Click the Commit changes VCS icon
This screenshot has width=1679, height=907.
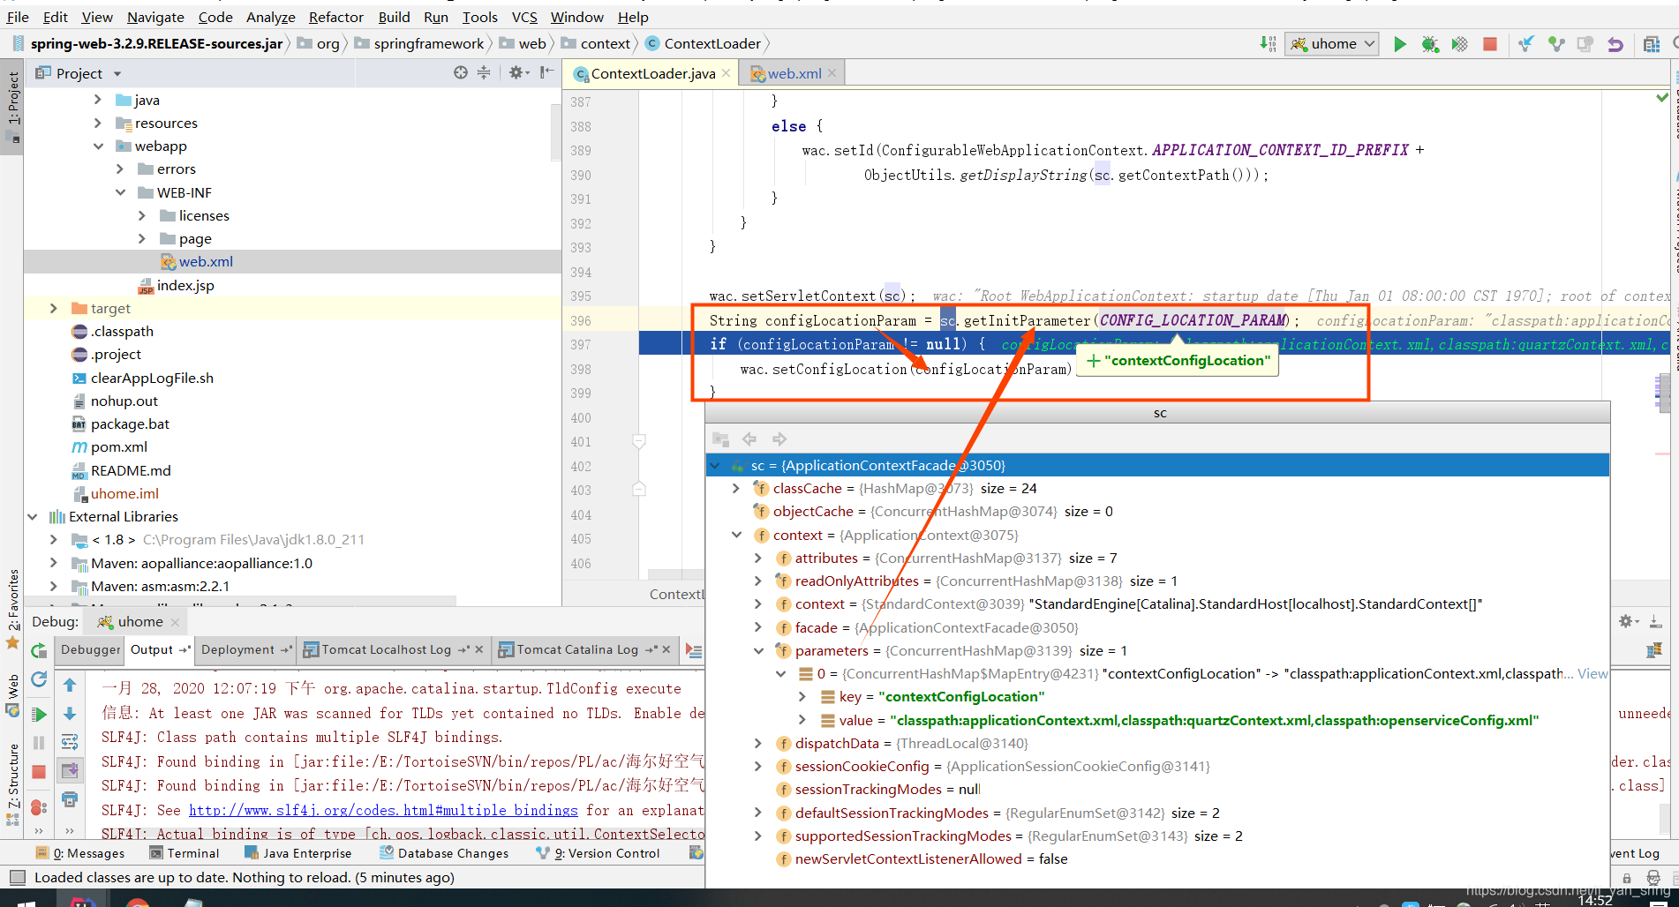pyautogui.click(x=1556, y=44)
